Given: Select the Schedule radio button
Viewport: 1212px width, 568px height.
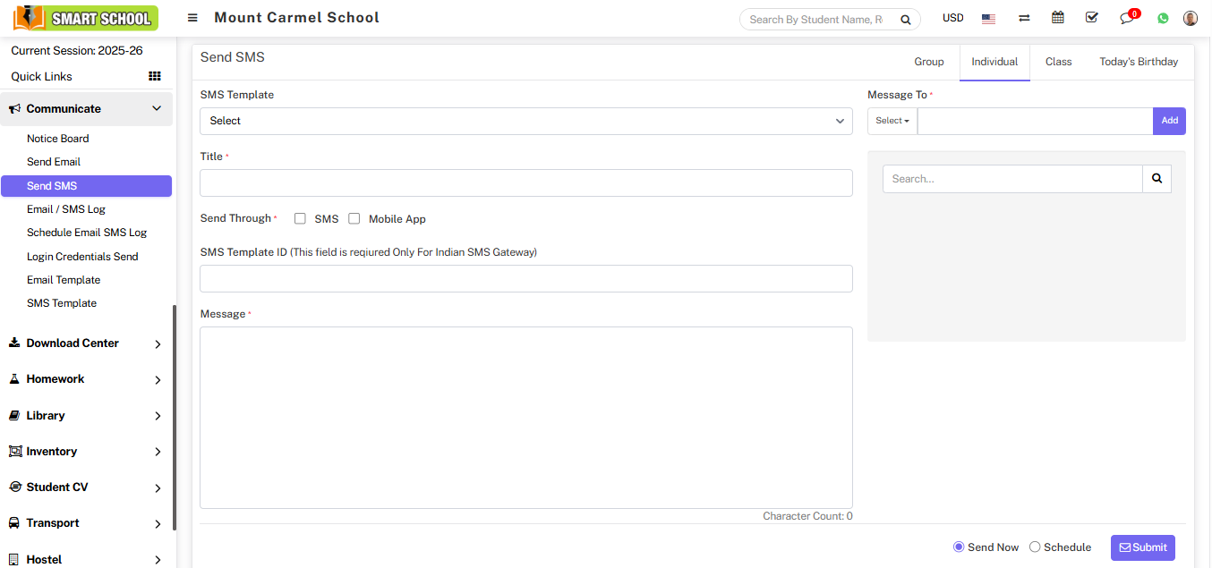Looking at the screenshot, I should pos(1035,547).
